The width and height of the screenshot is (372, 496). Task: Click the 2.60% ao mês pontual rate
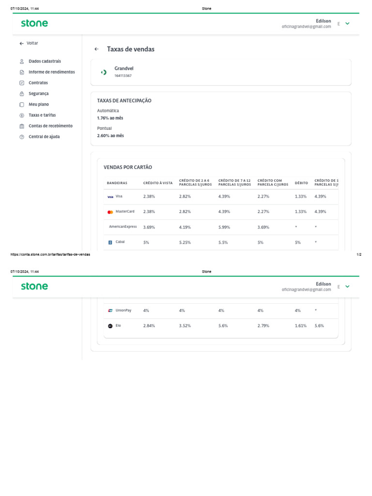coord(110,136)
